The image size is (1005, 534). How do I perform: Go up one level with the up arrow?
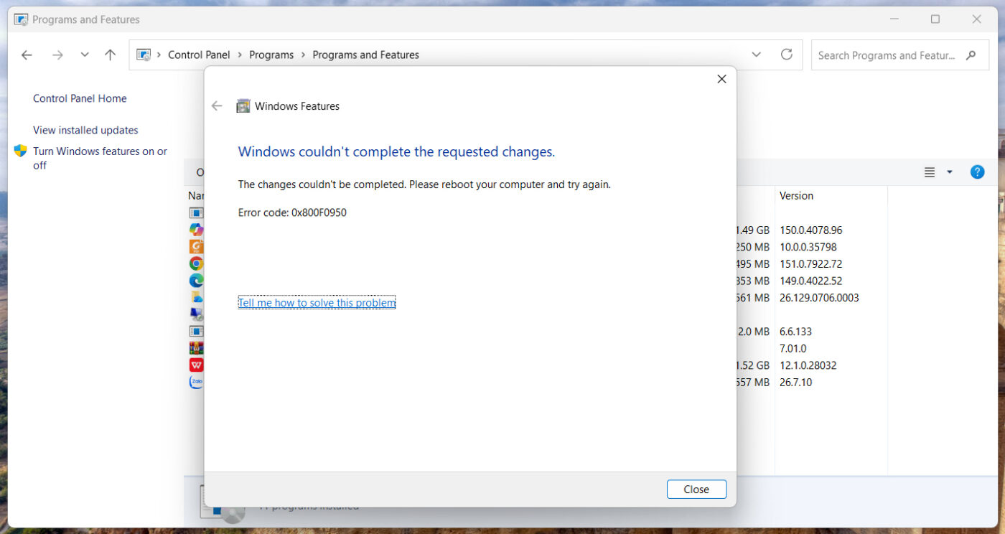pyautogui.click(x=110, y=55)
